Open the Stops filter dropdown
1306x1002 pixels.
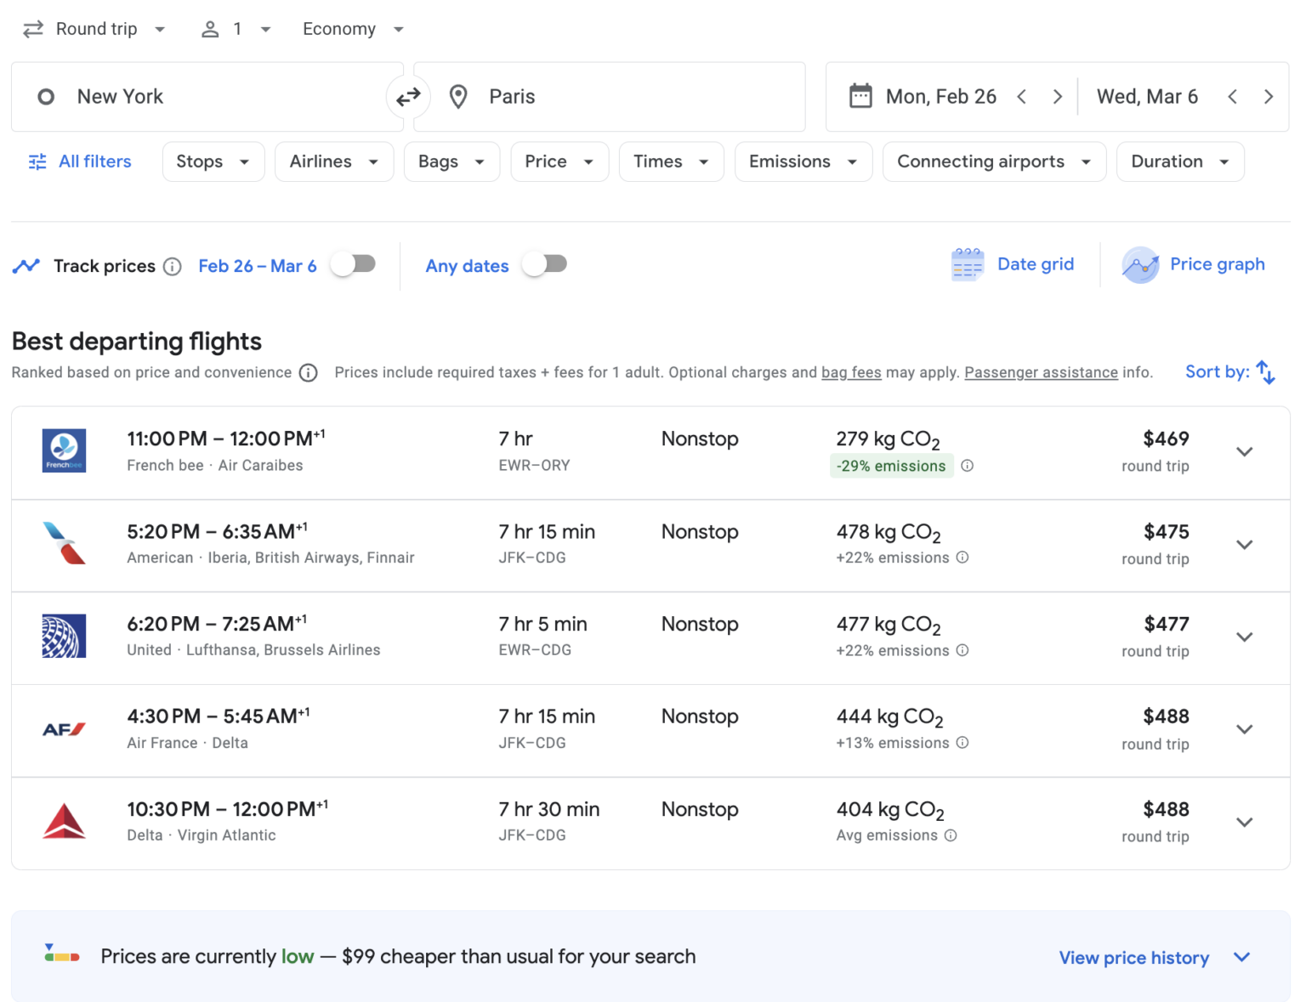[x=213, y=161]
